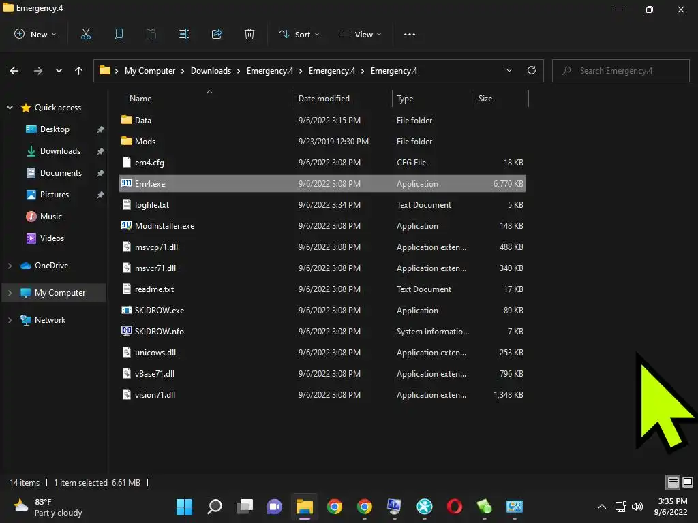Expand the OneDrive tree node
Image resolution: width=698 pixels, height=523 pixels.
pos(10,266)
